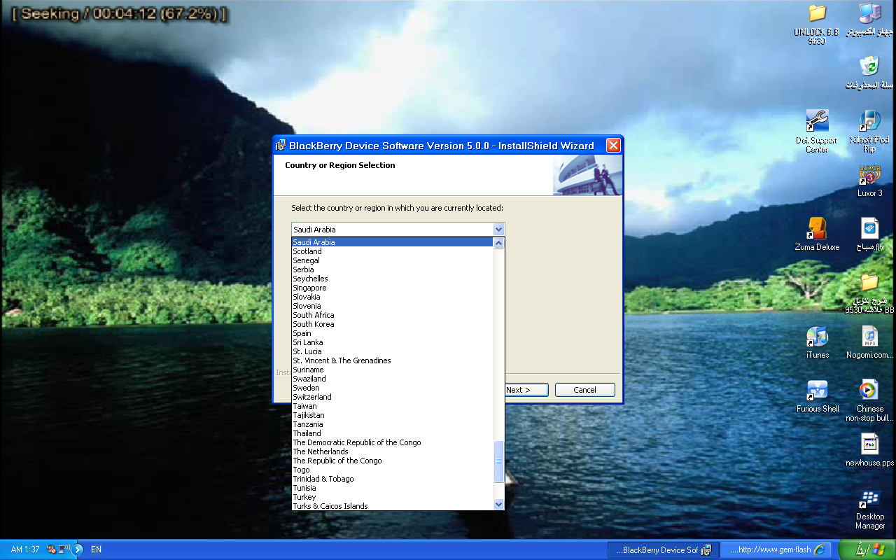This screenshot has width=896, height=560.
Task: Select The Republic of the Congo
Action: pos(393,461)
